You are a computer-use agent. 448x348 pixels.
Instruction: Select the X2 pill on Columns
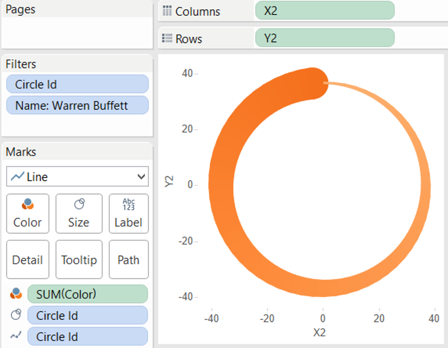[324, 11]
